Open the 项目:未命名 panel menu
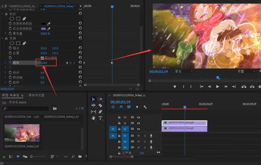 22,96
